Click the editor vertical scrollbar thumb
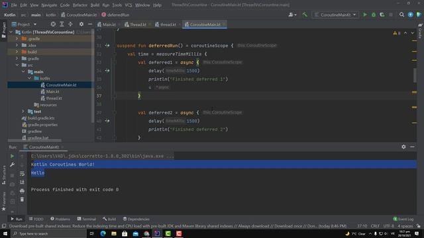Image resolution: width=424 pixels, height=238 pixels. (415, 75)
